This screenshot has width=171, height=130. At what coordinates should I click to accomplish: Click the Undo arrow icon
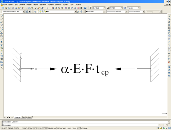tap(42, 8)
